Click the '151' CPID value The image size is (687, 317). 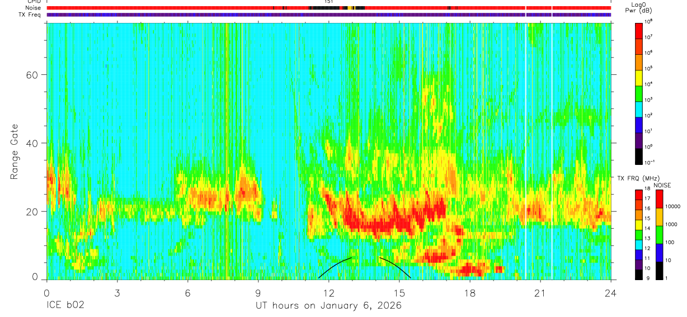click(329, 2)
